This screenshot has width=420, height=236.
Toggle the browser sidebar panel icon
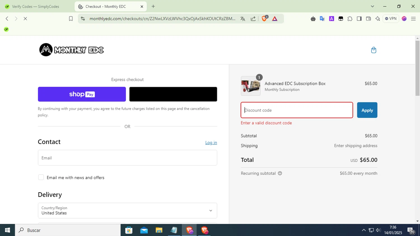click(359, 19)
